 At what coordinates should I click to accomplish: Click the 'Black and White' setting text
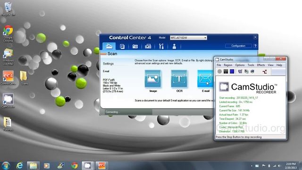111,85
